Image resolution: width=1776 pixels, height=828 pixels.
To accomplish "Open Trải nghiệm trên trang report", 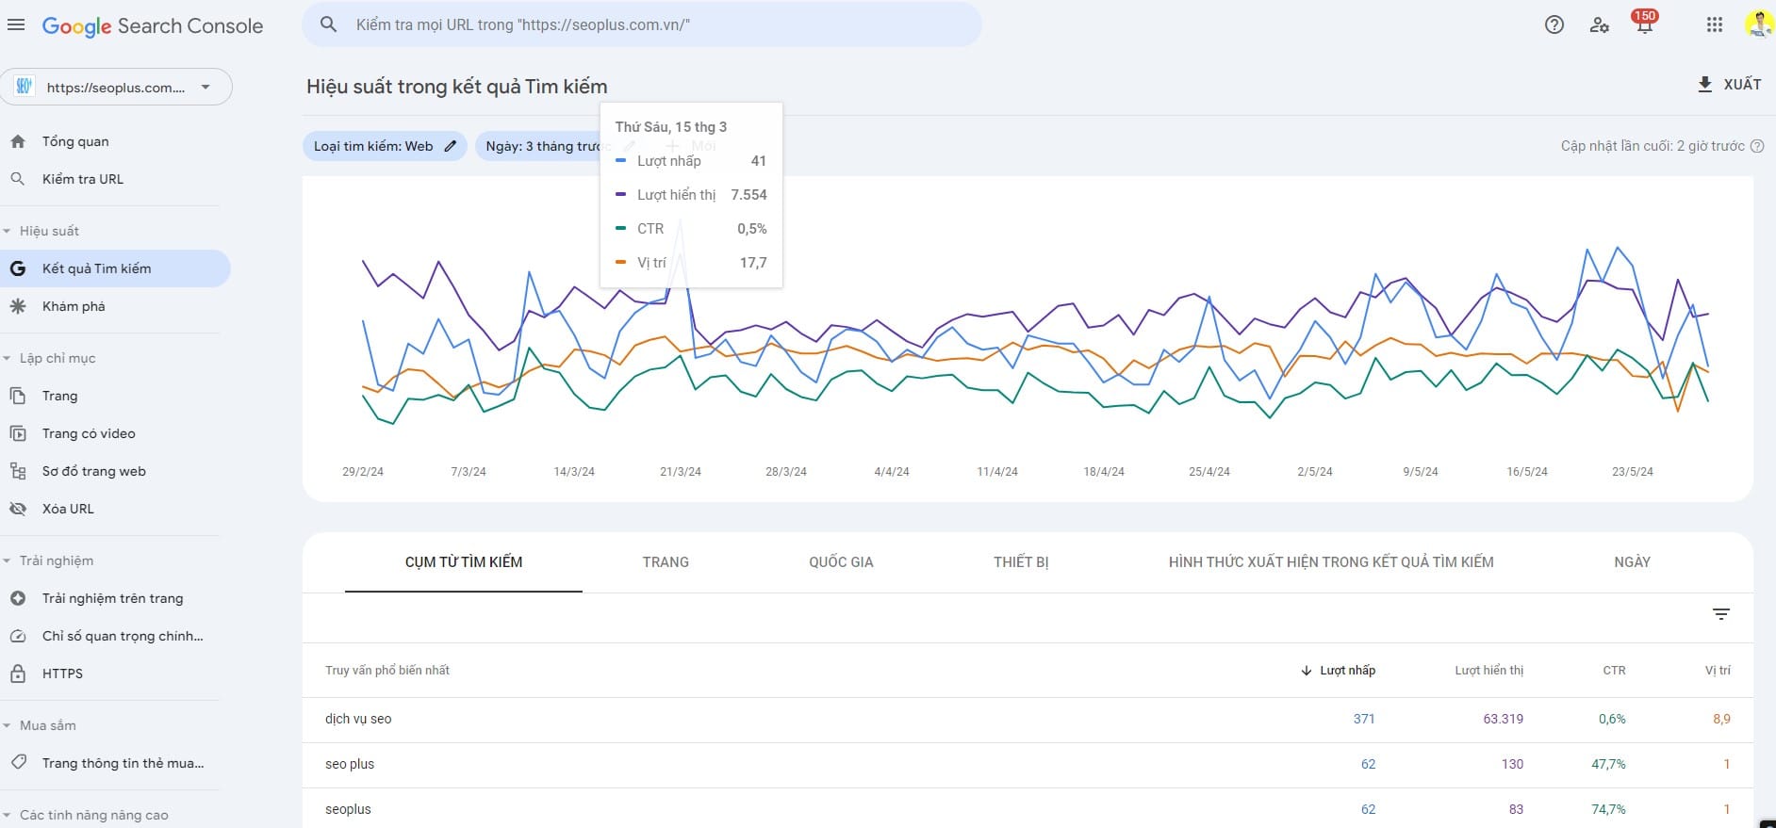I will pyautogui.click(x=113, y=598).
